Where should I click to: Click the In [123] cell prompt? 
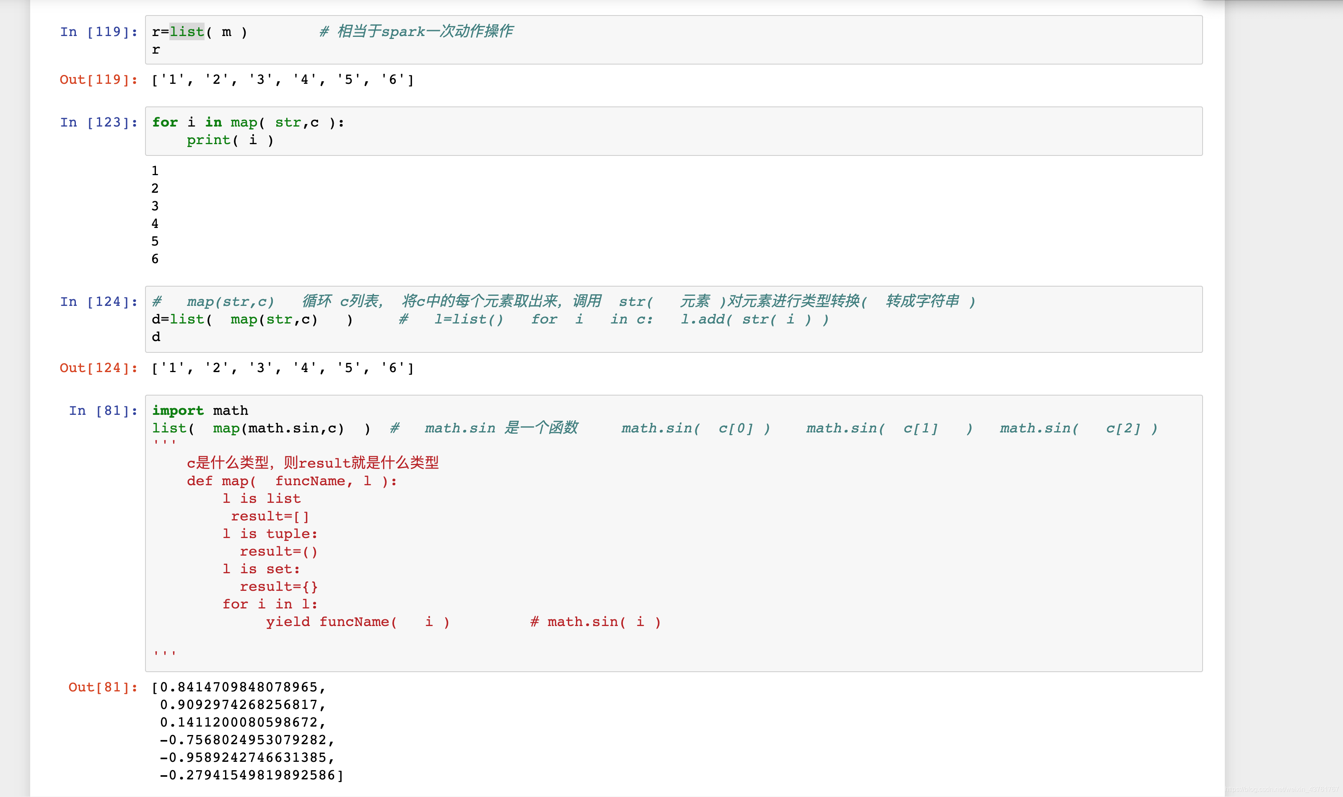click(99, 122)
